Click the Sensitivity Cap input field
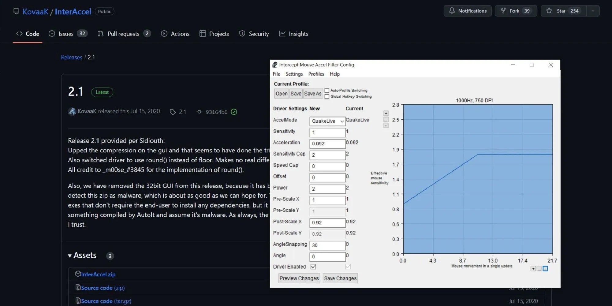The image size is (612, 306). tap(327, 155)
